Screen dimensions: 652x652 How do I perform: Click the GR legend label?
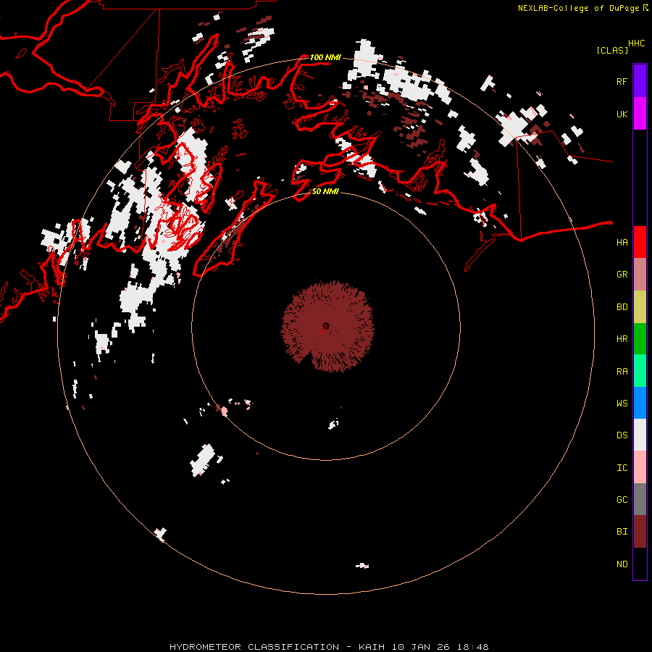[622, 275]
